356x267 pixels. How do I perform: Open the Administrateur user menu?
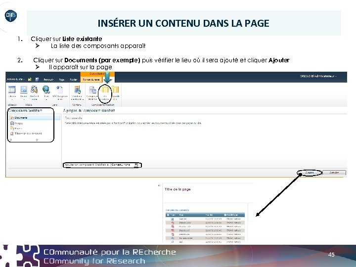point(318,76)
